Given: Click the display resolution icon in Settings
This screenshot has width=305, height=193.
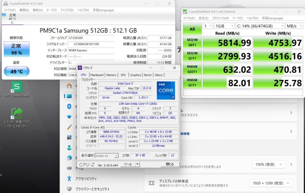Looking at the screenshot, I should [151, 183].
